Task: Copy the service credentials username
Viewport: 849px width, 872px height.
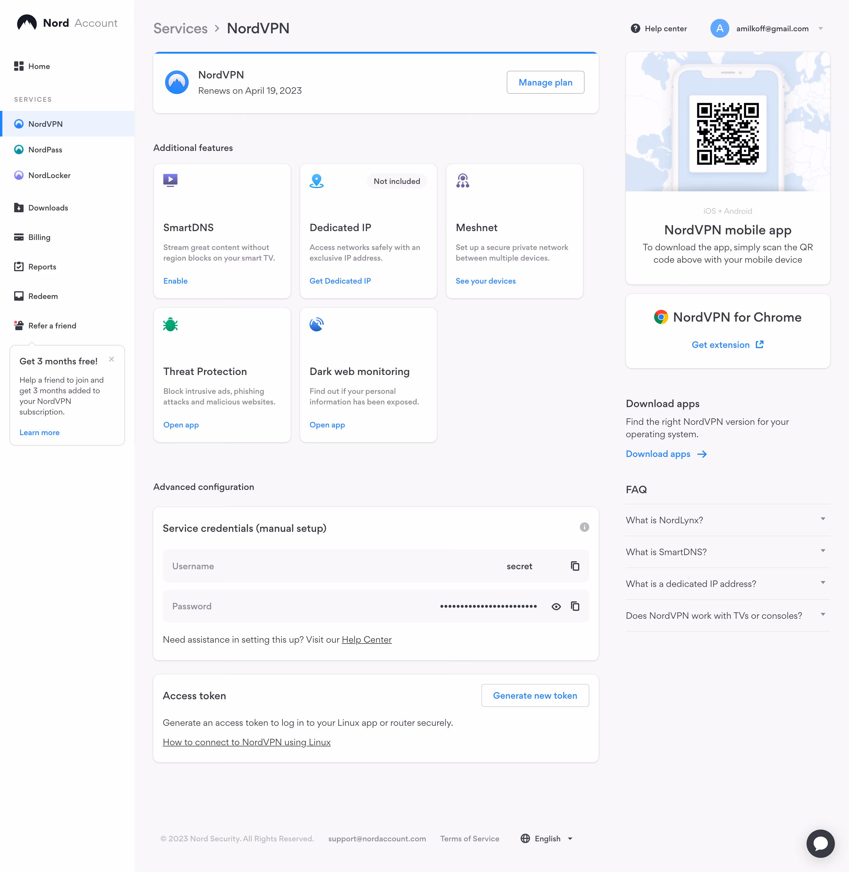Action: tap(575, 566)
